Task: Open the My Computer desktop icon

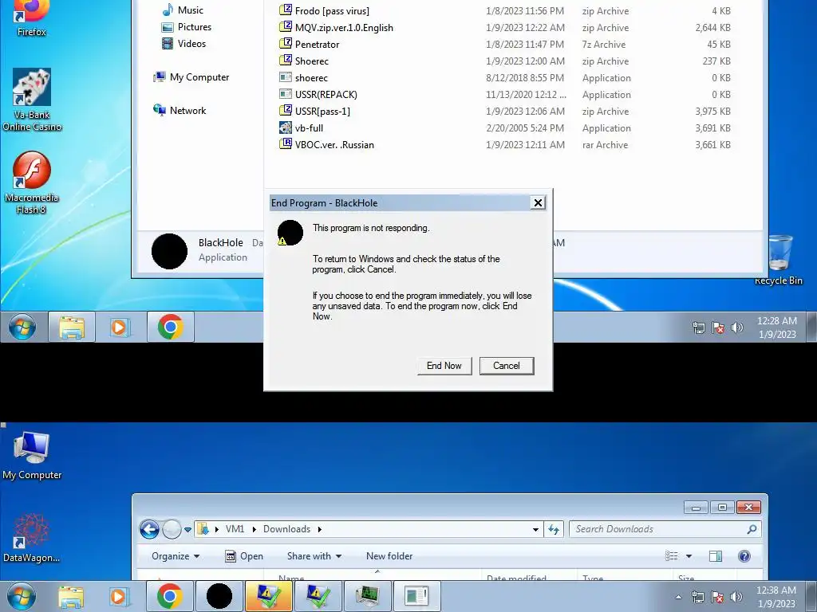Action: click(x=32, y=456)
